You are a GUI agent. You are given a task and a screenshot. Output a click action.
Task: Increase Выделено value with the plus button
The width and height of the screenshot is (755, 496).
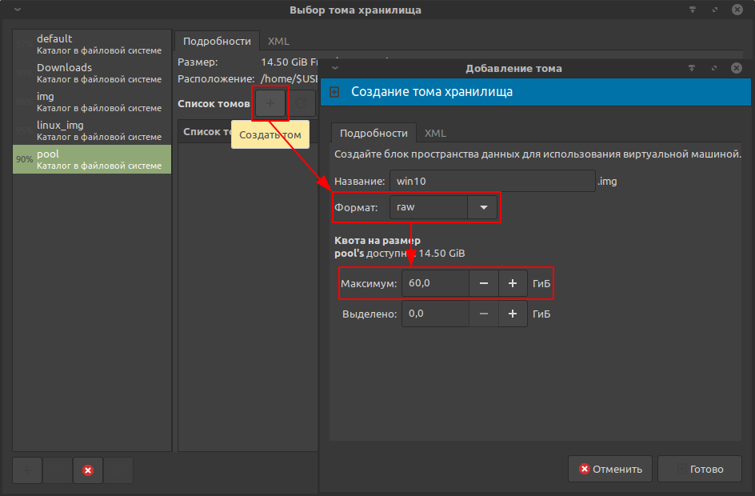pyautogui.click(x=513, y=314)
